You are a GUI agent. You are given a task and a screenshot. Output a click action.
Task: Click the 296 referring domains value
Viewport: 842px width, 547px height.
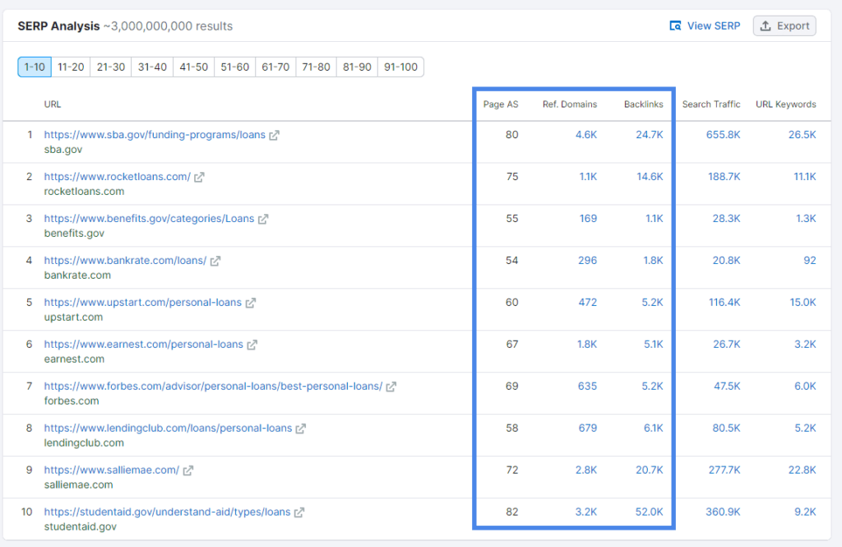[x=587, y=261]
